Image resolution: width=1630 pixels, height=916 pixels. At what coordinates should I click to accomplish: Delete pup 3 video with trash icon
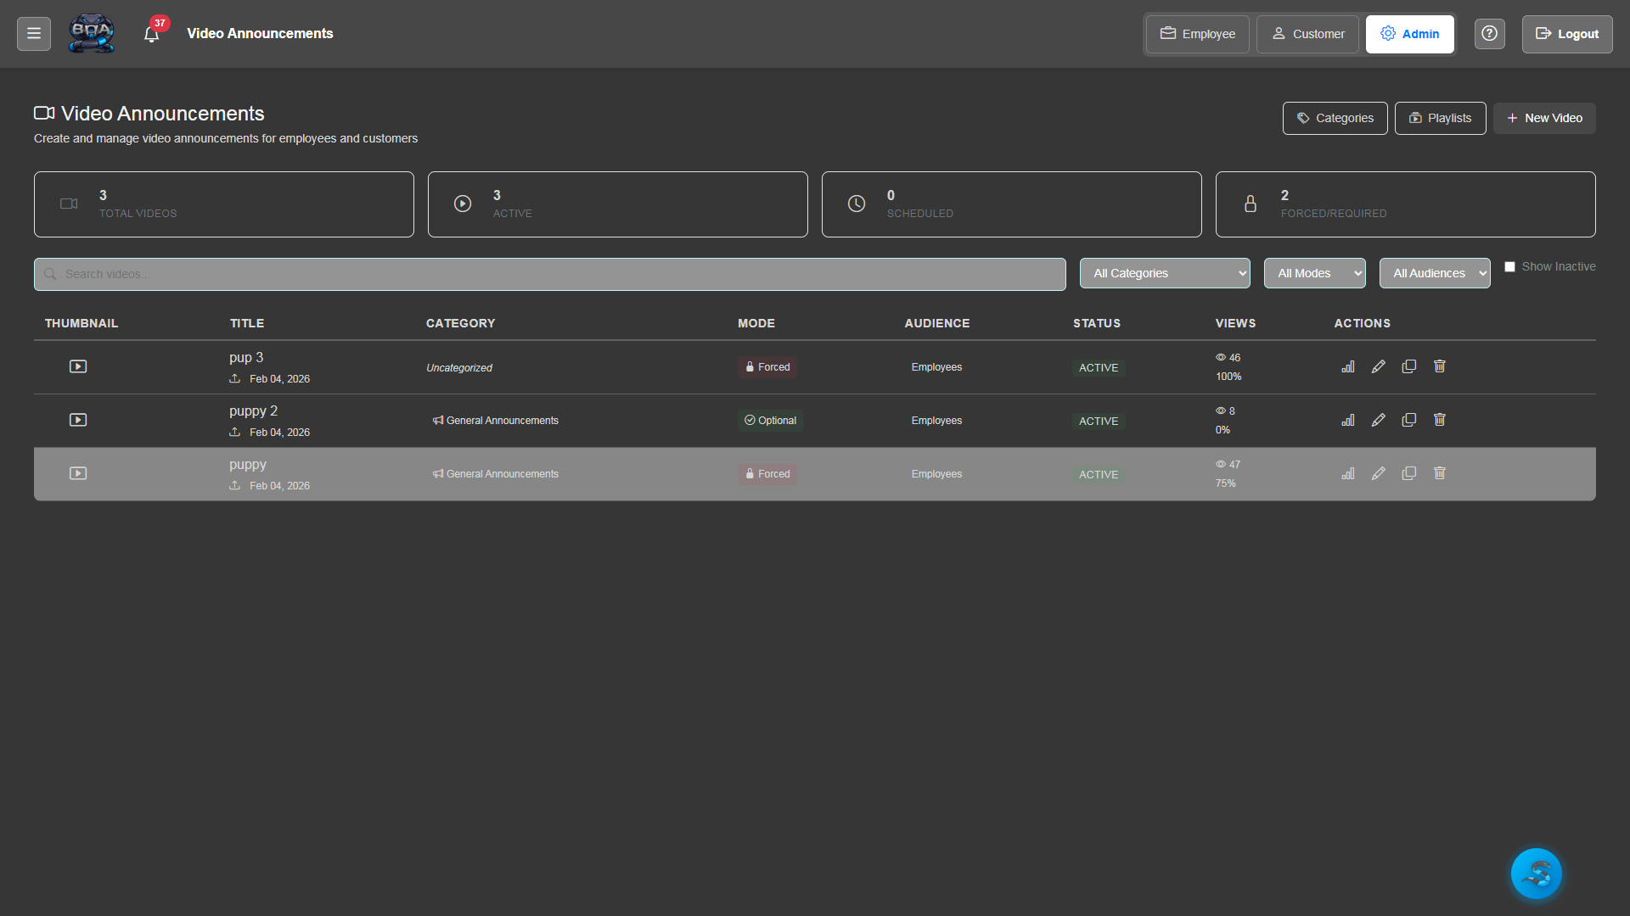point(1439,366)
